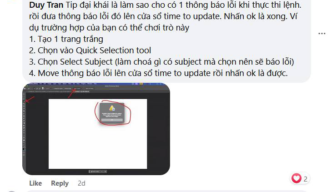
Task: Click the contextual task bar below canvas
Action: click(98, 171)
